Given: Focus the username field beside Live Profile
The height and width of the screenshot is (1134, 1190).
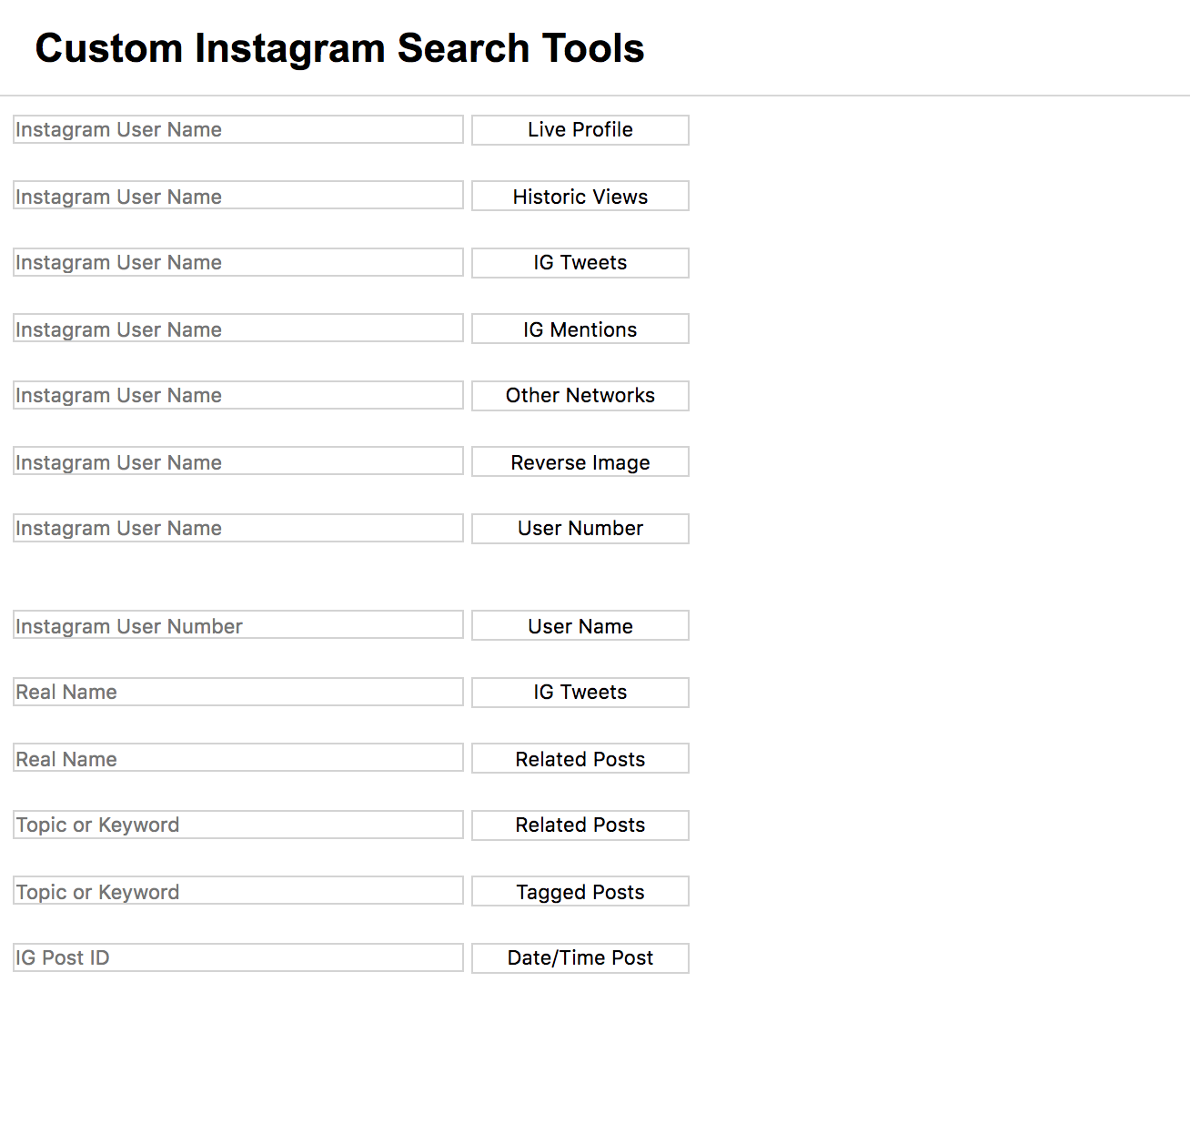Looking at the screenshot, I should point(238,130).
